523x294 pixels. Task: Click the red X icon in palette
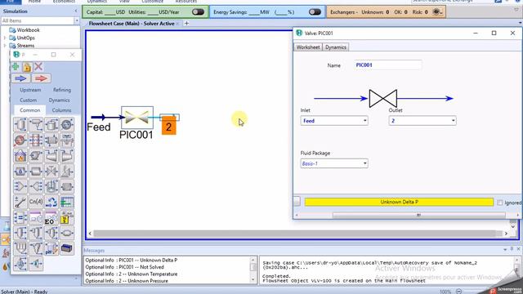(38, 67)
